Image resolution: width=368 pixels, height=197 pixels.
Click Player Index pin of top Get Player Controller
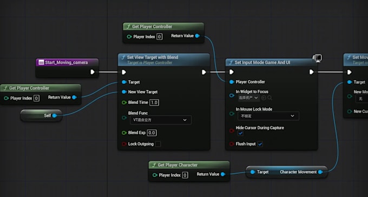(x=129, y=37)
